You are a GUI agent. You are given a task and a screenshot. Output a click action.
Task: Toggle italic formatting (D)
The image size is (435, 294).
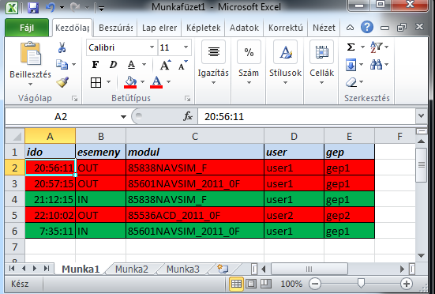pyautogui.click(x=113, y=65)
